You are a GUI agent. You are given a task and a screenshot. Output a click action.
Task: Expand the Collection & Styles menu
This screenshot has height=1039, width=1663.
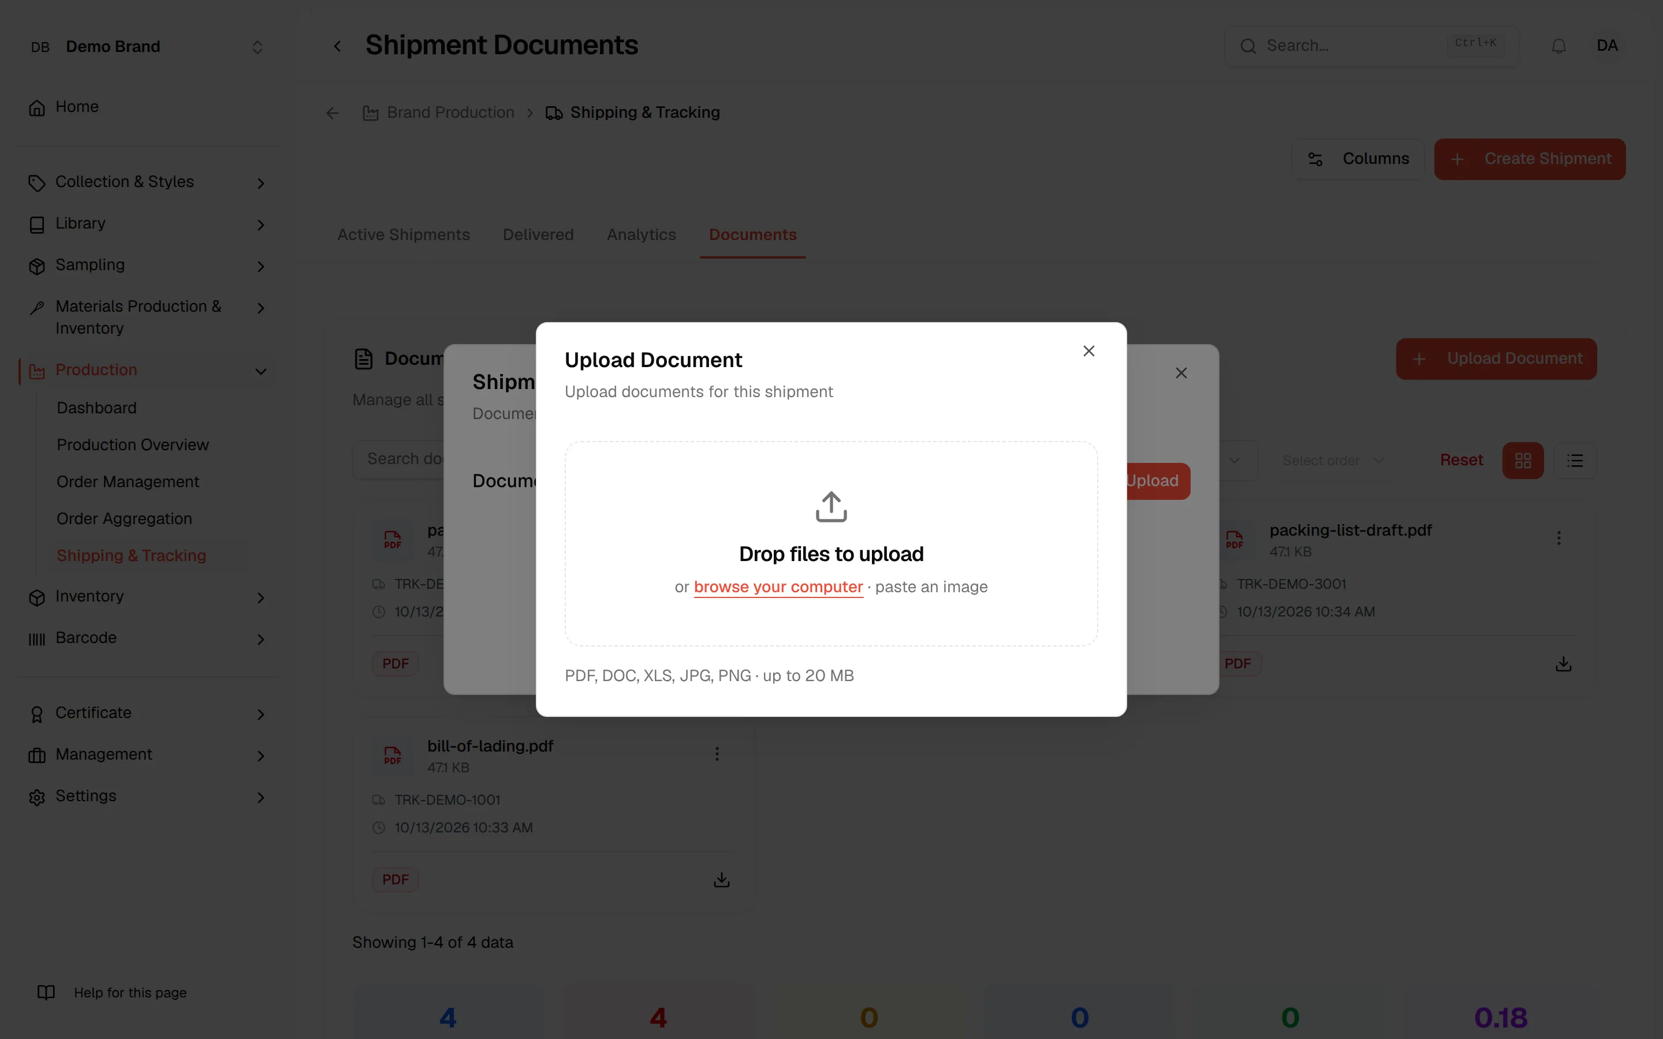[147, 182]
